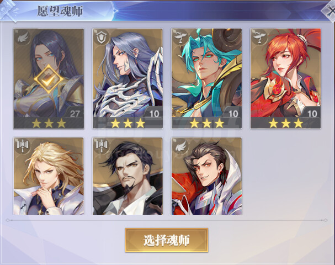Image resolution: width=335 pixels, height=265 pixels.
Task: Click the tower icon on the blonde character's card
Action: (x=23, y=146)
